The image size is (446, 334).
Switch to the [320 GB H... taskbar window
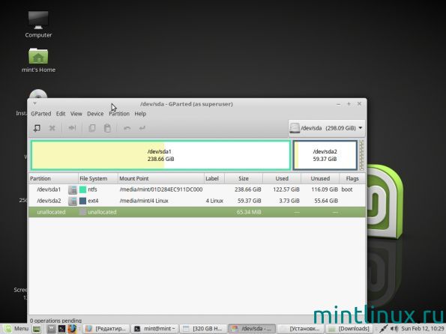(x=203, y=329)
